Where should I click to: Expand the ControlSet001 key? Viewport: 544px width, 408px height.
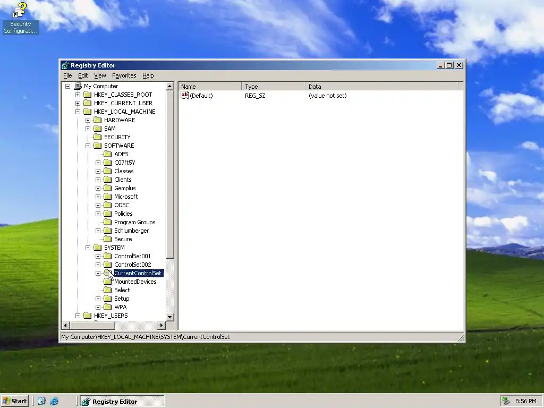tap(98, 256)
